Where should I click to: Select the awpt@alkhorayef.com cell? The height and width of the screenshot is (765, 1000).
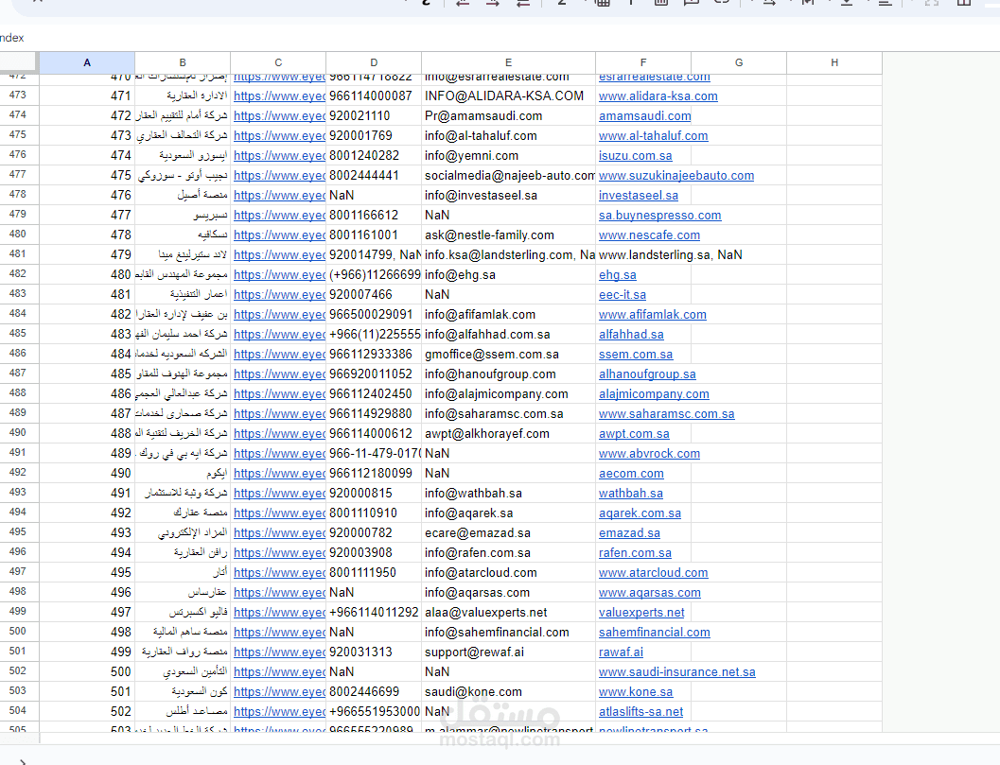(x=508, y=433)
